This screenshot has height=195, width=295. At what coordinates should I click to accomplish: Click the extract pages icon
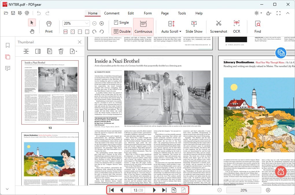point(49,51)
